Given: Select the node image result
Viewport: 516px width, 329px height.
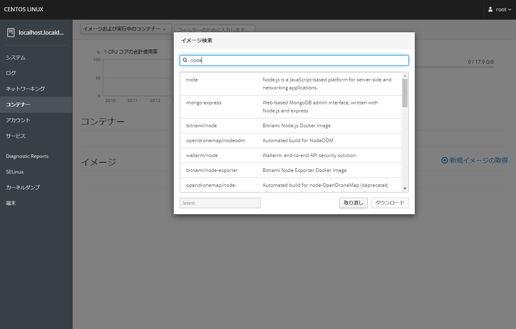Looking at the screenshot, I should tap(291, 84).
